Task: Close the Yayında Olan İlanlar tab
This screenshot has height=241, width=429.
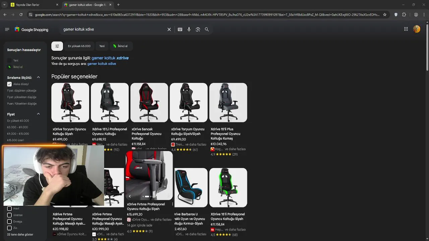Action: tap(57, 5)
